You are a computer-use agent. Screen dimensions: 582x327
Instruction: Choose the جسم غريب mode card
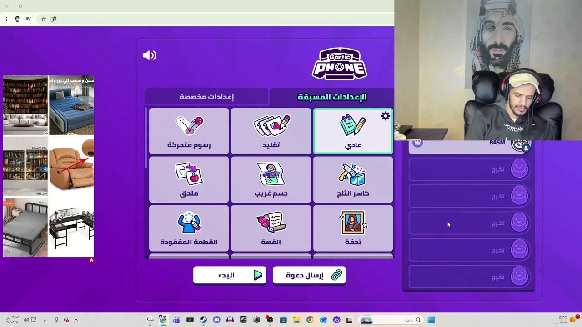point(271,179)
